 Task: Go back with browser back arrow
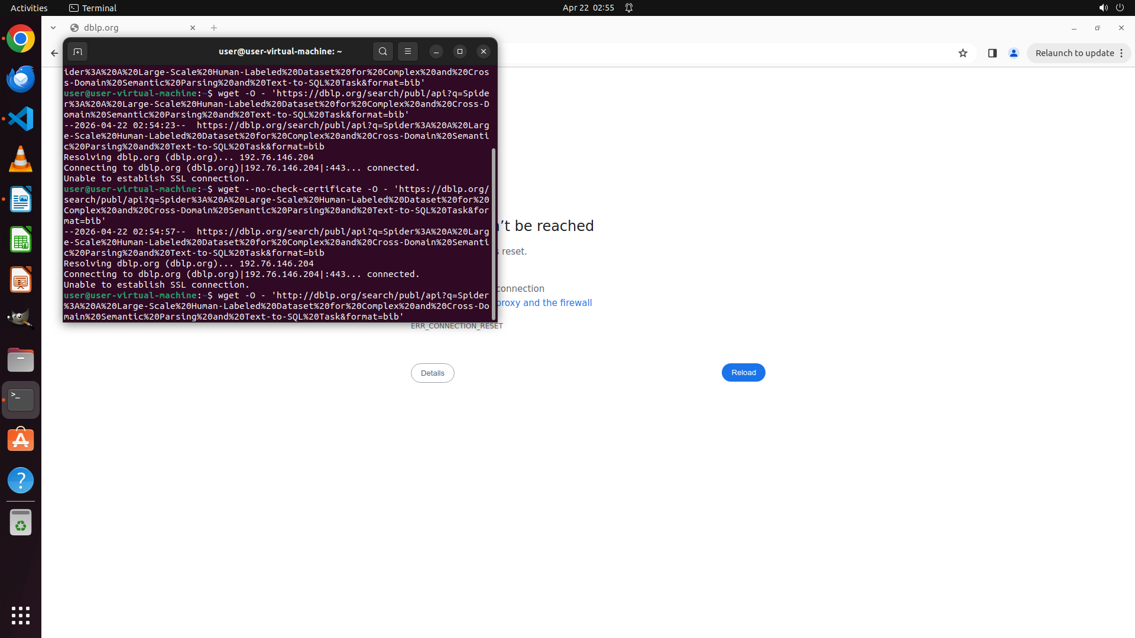[x=54, y=53]
